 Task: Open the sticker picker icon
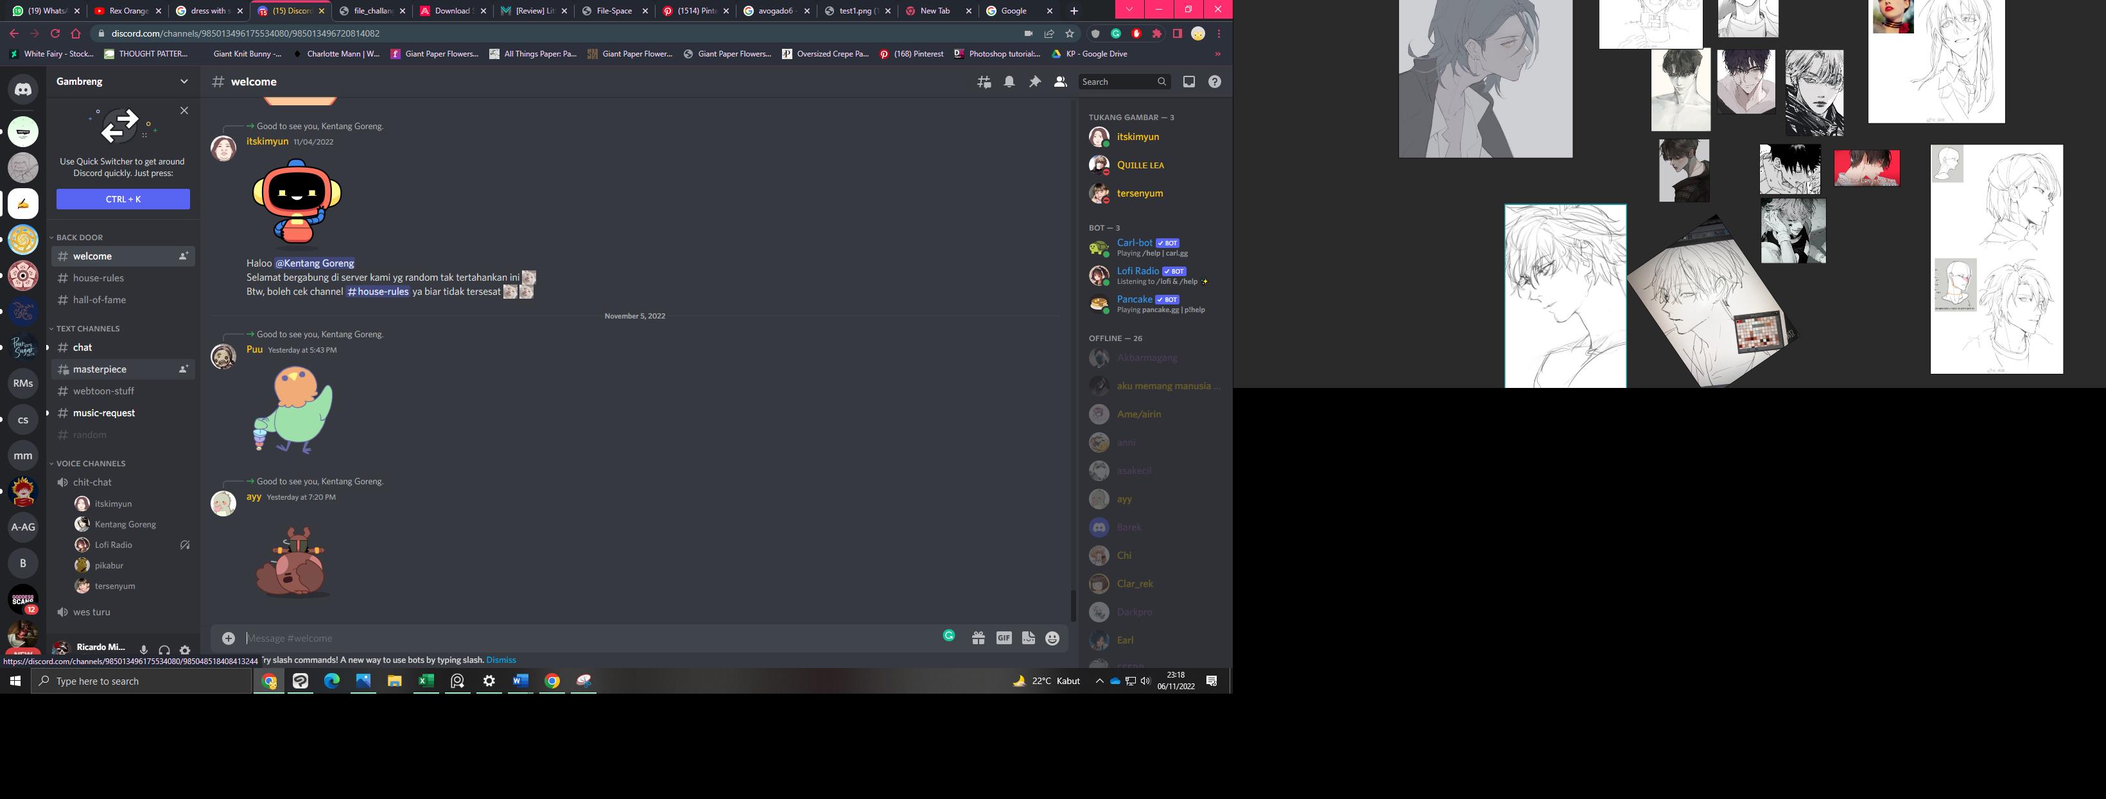(x=1029, y=638)
